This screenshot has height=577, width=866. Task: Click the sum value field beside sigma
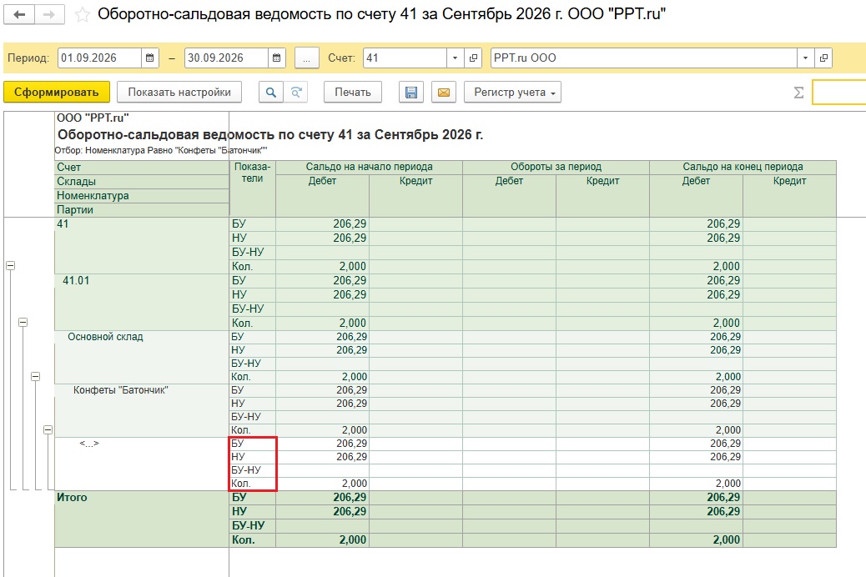[x=839, y=93]
